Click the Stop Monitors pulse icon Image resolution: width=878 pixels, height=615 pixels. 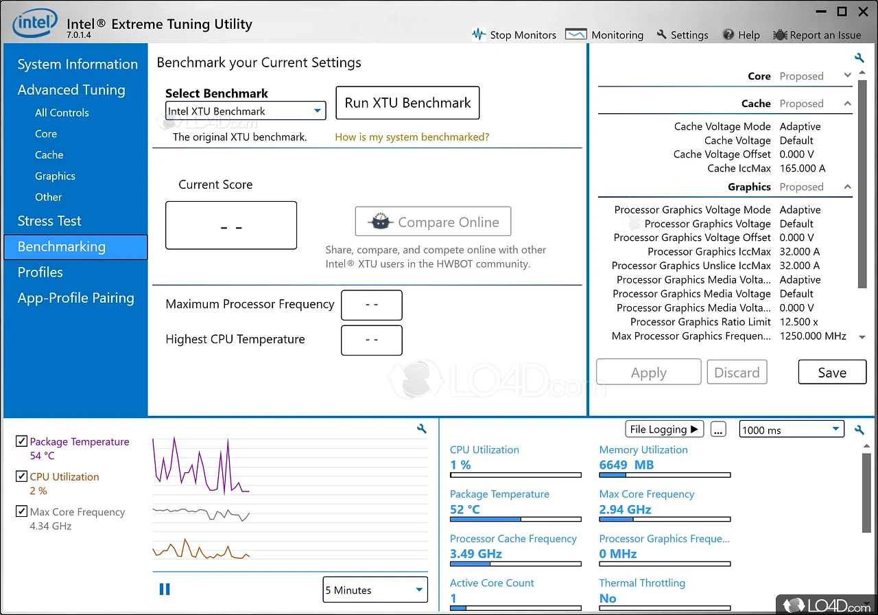coord(479,34)
